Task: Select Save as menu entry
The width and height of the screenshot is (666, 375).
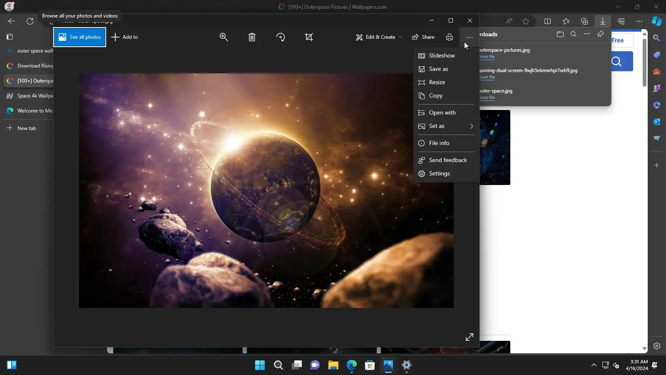Action: pyautogui.click(x=446, y=69)
